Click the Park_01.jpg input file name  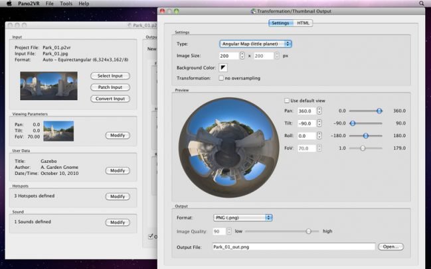coord(55,54)
